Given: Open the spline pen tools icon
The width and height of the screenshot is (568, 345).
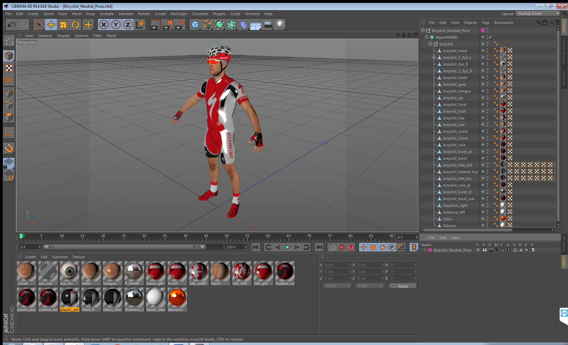Looking at the screenshot, I should (207, 25).
